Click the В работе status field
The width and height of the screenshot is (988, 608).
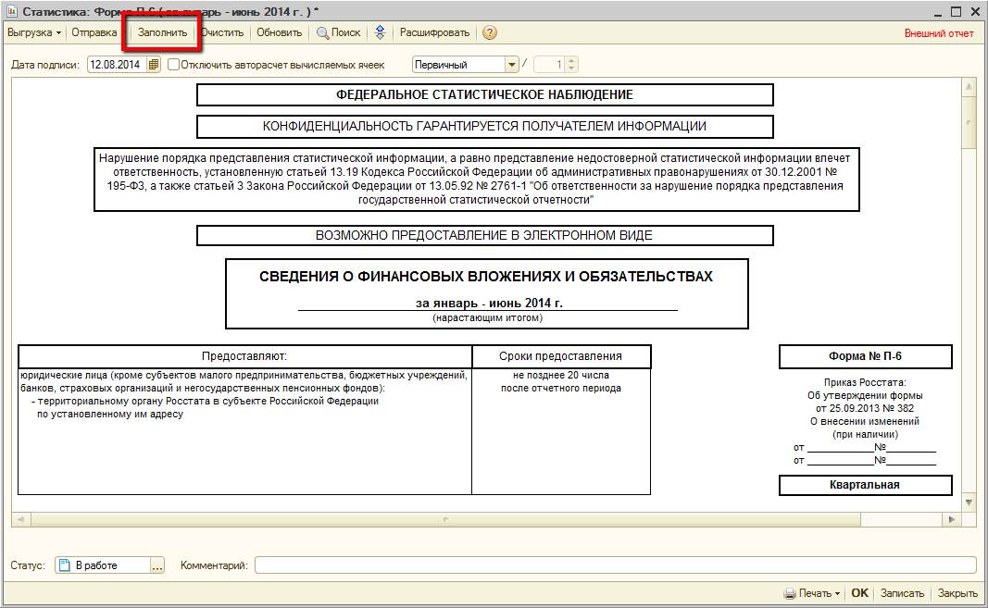point(104,565)
